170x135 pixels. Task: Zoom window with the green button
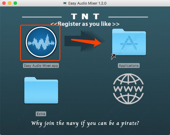(x=15, y=3)
